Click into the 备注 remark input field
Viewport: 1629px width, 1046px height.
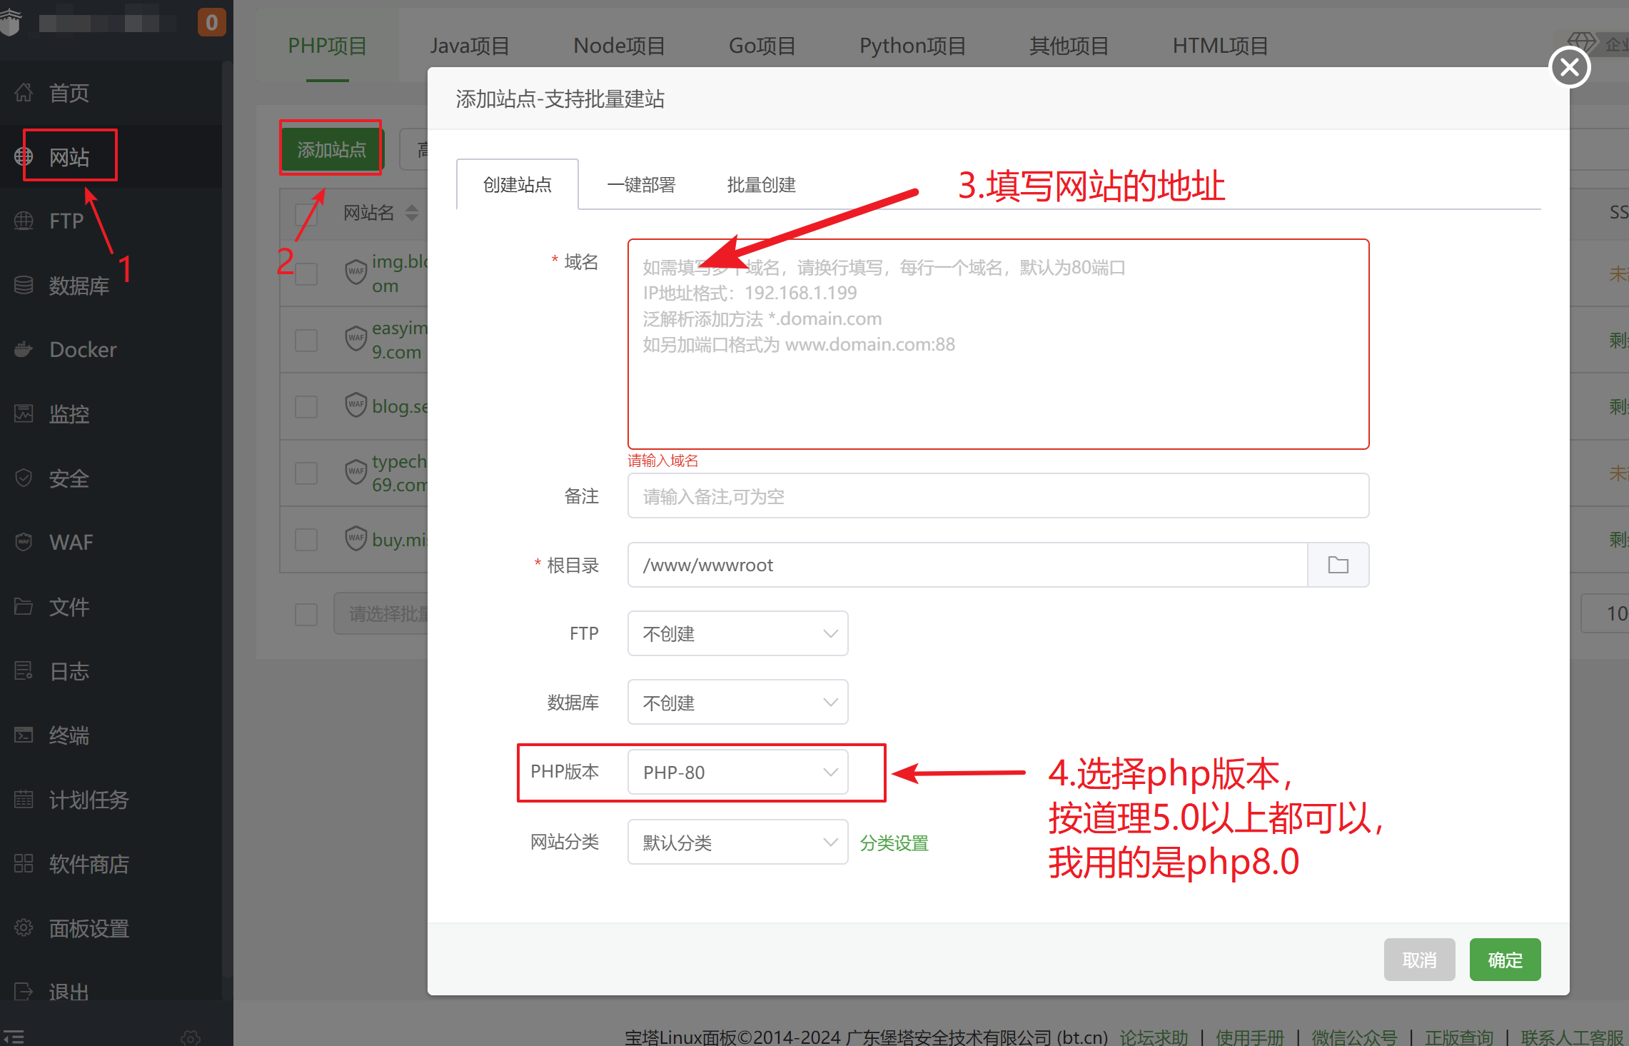pos(997,496)
